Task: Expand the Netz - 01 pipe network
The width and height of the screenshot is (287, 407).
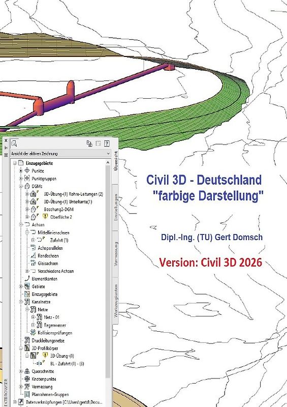Action: point(33,317)
